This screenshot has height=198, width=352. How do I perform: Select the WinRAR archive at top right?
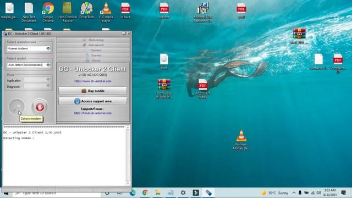coord(299,36)
